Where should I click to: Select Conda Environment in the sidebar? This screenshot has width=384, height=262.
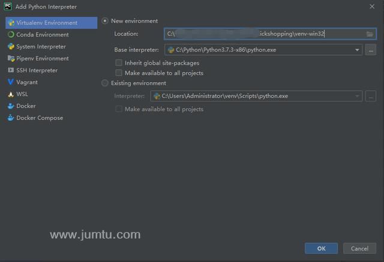tap(52, 35)
